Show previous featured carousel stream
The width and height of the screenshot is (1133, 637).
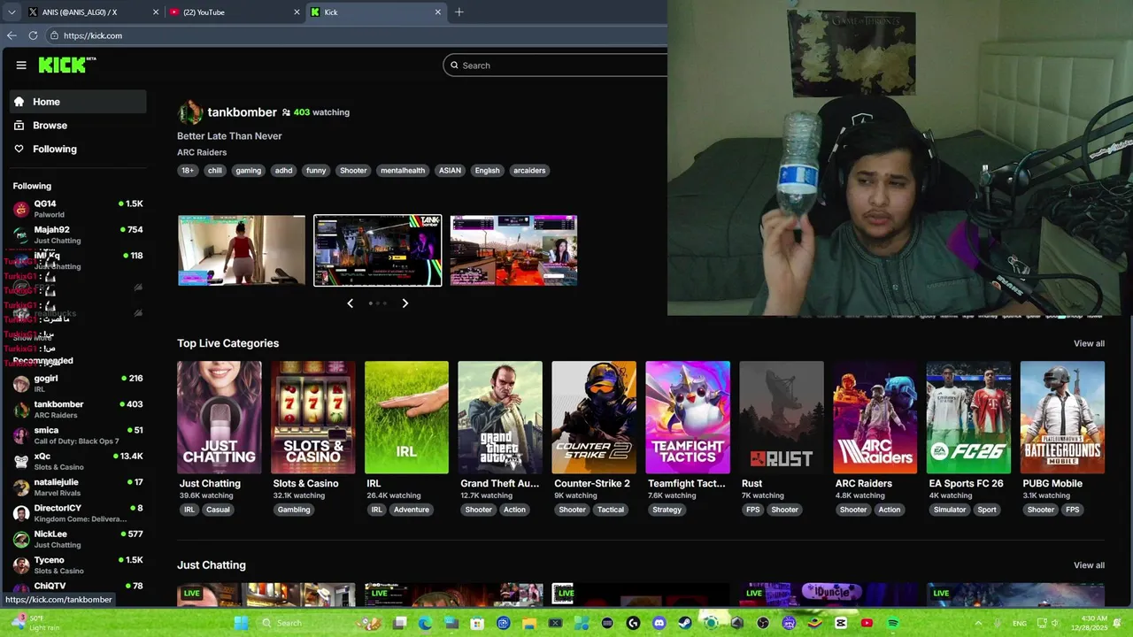(351, 303)
